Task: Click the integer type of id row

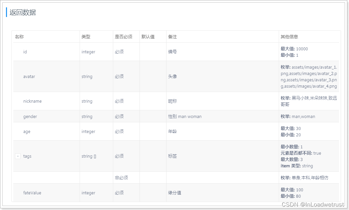Action: point(88,52)
